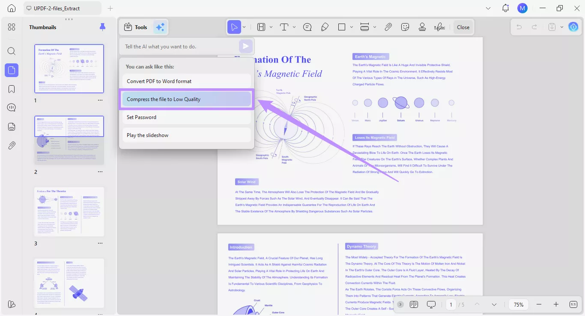
Task: Click the AI sparkle assistant button
Action: [x=160, y=27]
